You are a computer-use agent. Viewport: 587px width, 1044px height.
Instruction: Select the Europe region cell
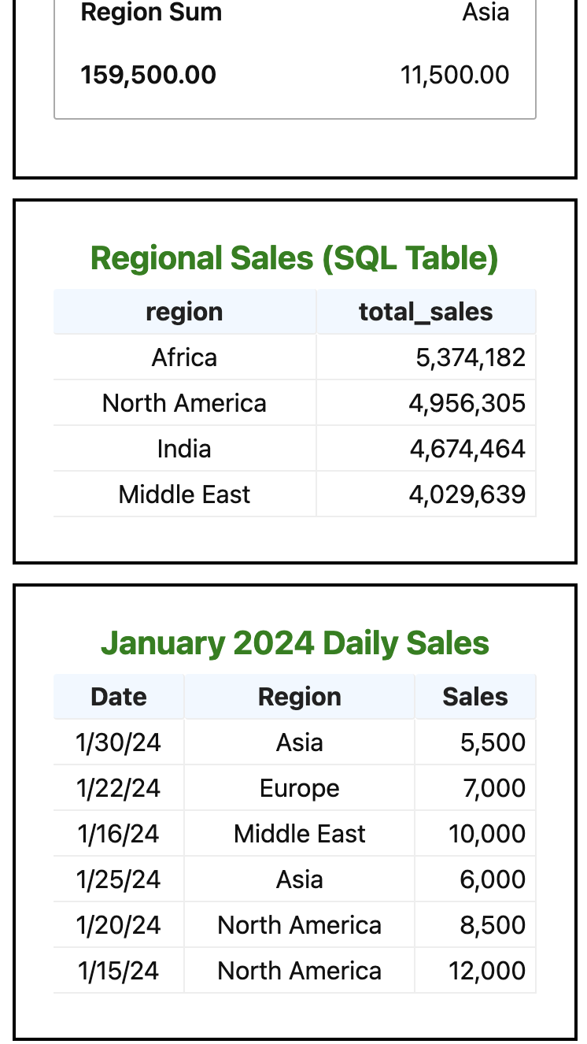point(299,788)
